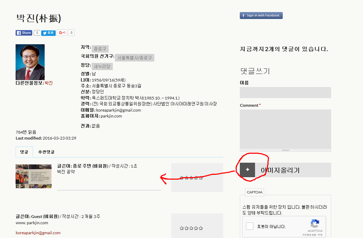Click in the Comment text area

285,129
